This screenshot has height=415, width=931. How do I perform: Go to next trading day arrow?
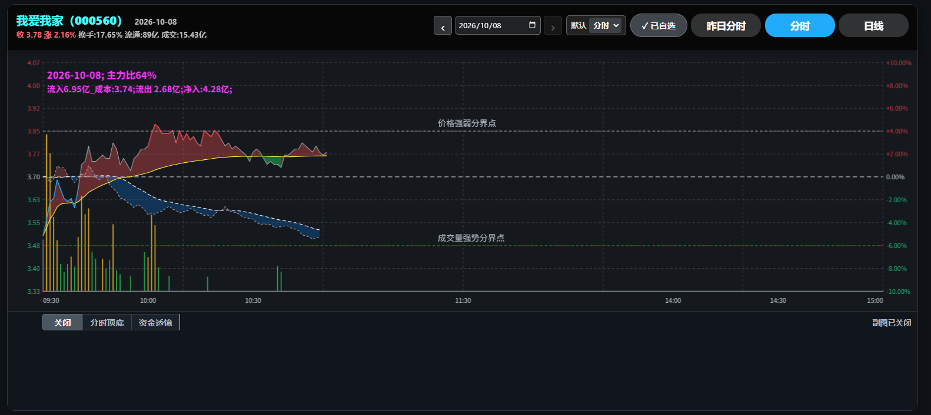553,26
